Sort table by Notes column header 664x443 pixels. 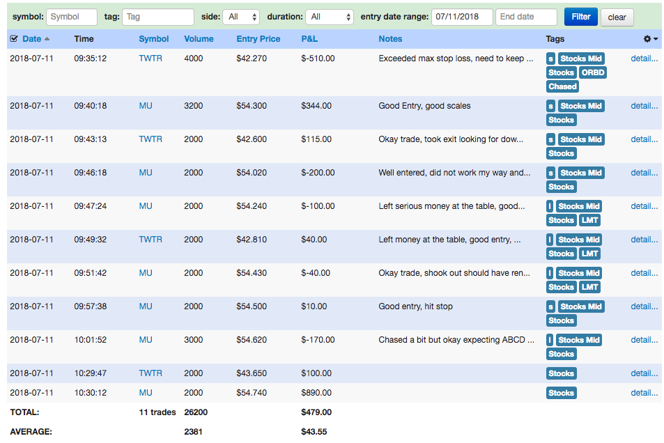pyautogui.click(x=390, y=39)
